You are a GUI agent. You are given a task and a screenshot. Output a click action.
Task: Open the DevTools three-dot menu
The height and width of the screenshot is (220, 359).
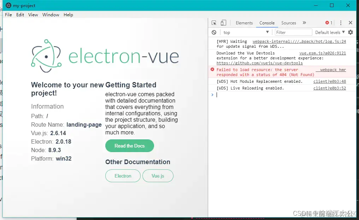[x=341, y=23]
